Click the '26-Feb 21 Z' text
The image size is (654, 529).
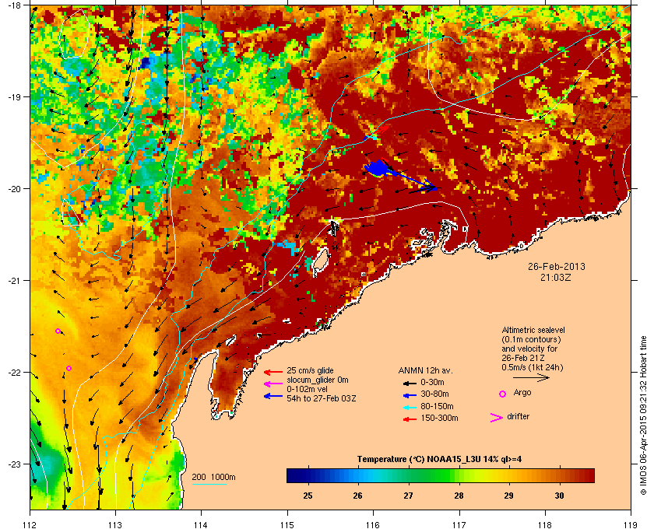(x=523, y=358)
